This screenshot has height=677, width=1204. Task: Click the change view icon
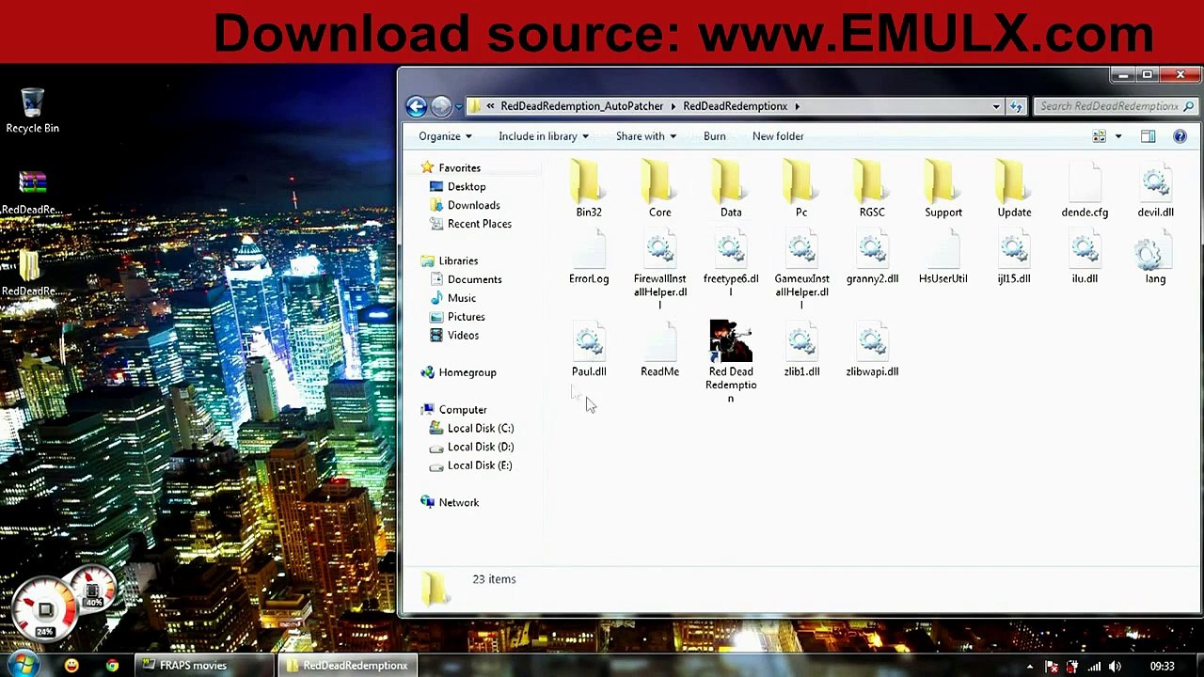coord(1099,136)
